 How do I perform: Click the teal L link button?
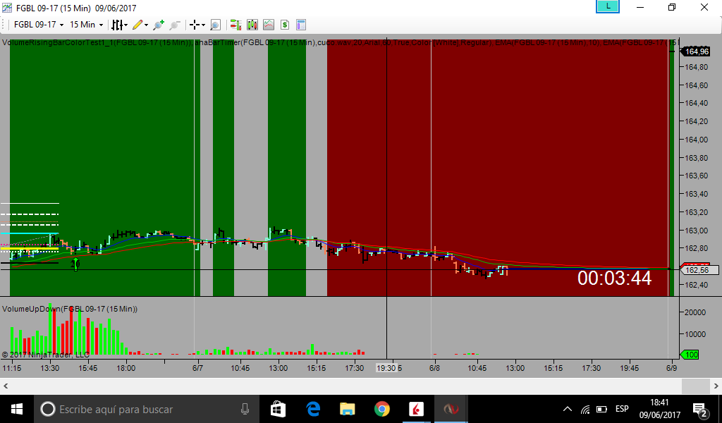coord(607,6)
